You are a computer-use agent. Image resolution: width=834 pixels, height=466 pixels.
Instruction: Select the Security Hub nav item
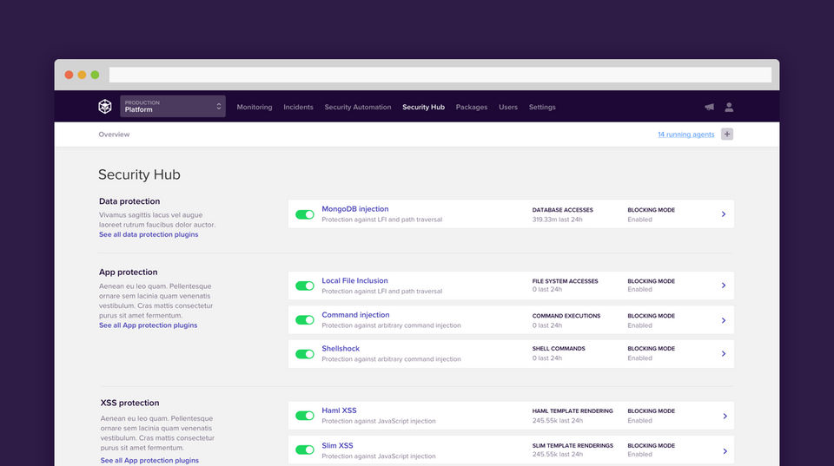(x=423, y=107)
